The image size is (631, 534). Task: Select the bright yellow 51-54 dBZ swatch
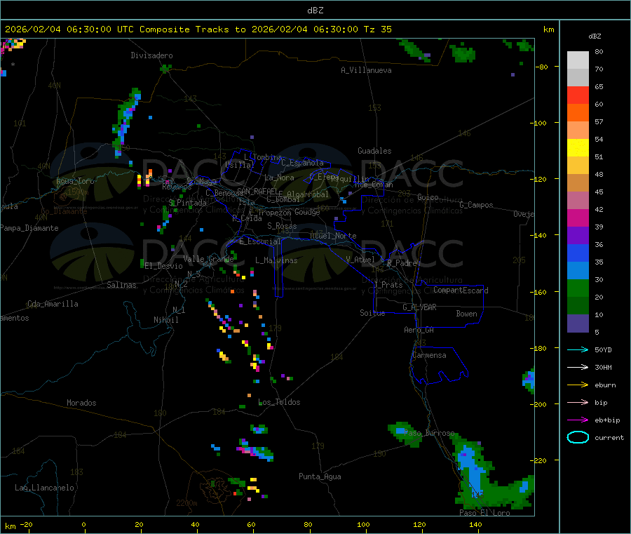[x=578, y=148]
